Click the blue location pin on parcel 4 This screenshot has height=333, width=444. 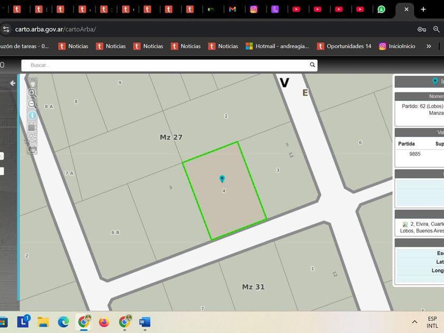point(222,179)
